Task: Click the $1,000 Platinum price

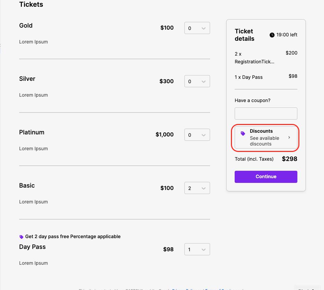Action: 165,134
